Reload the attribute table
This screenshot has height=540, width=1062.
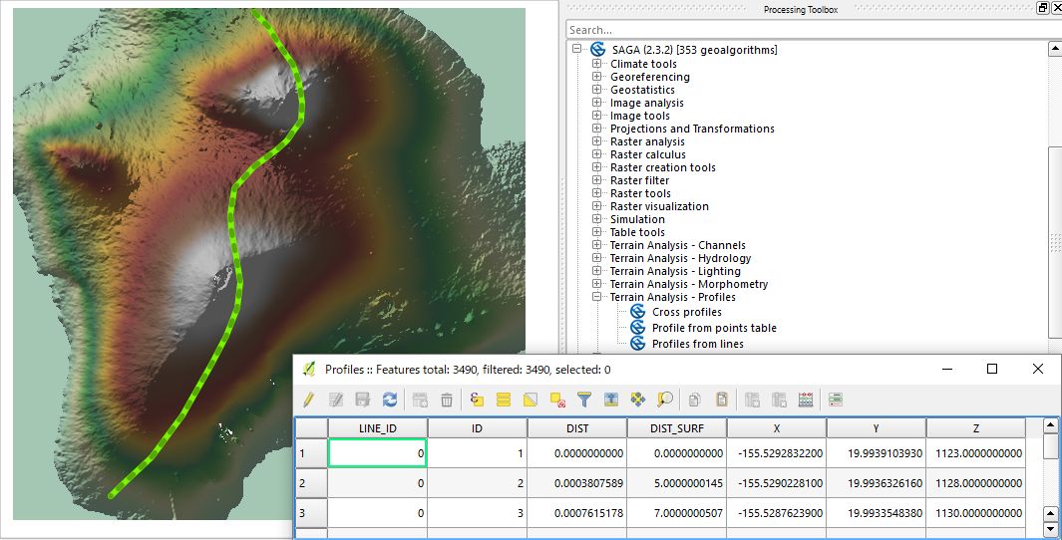click(x=390, y=400)
